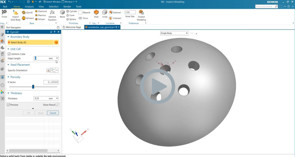Click the Finish flag icon

point(4,12)
